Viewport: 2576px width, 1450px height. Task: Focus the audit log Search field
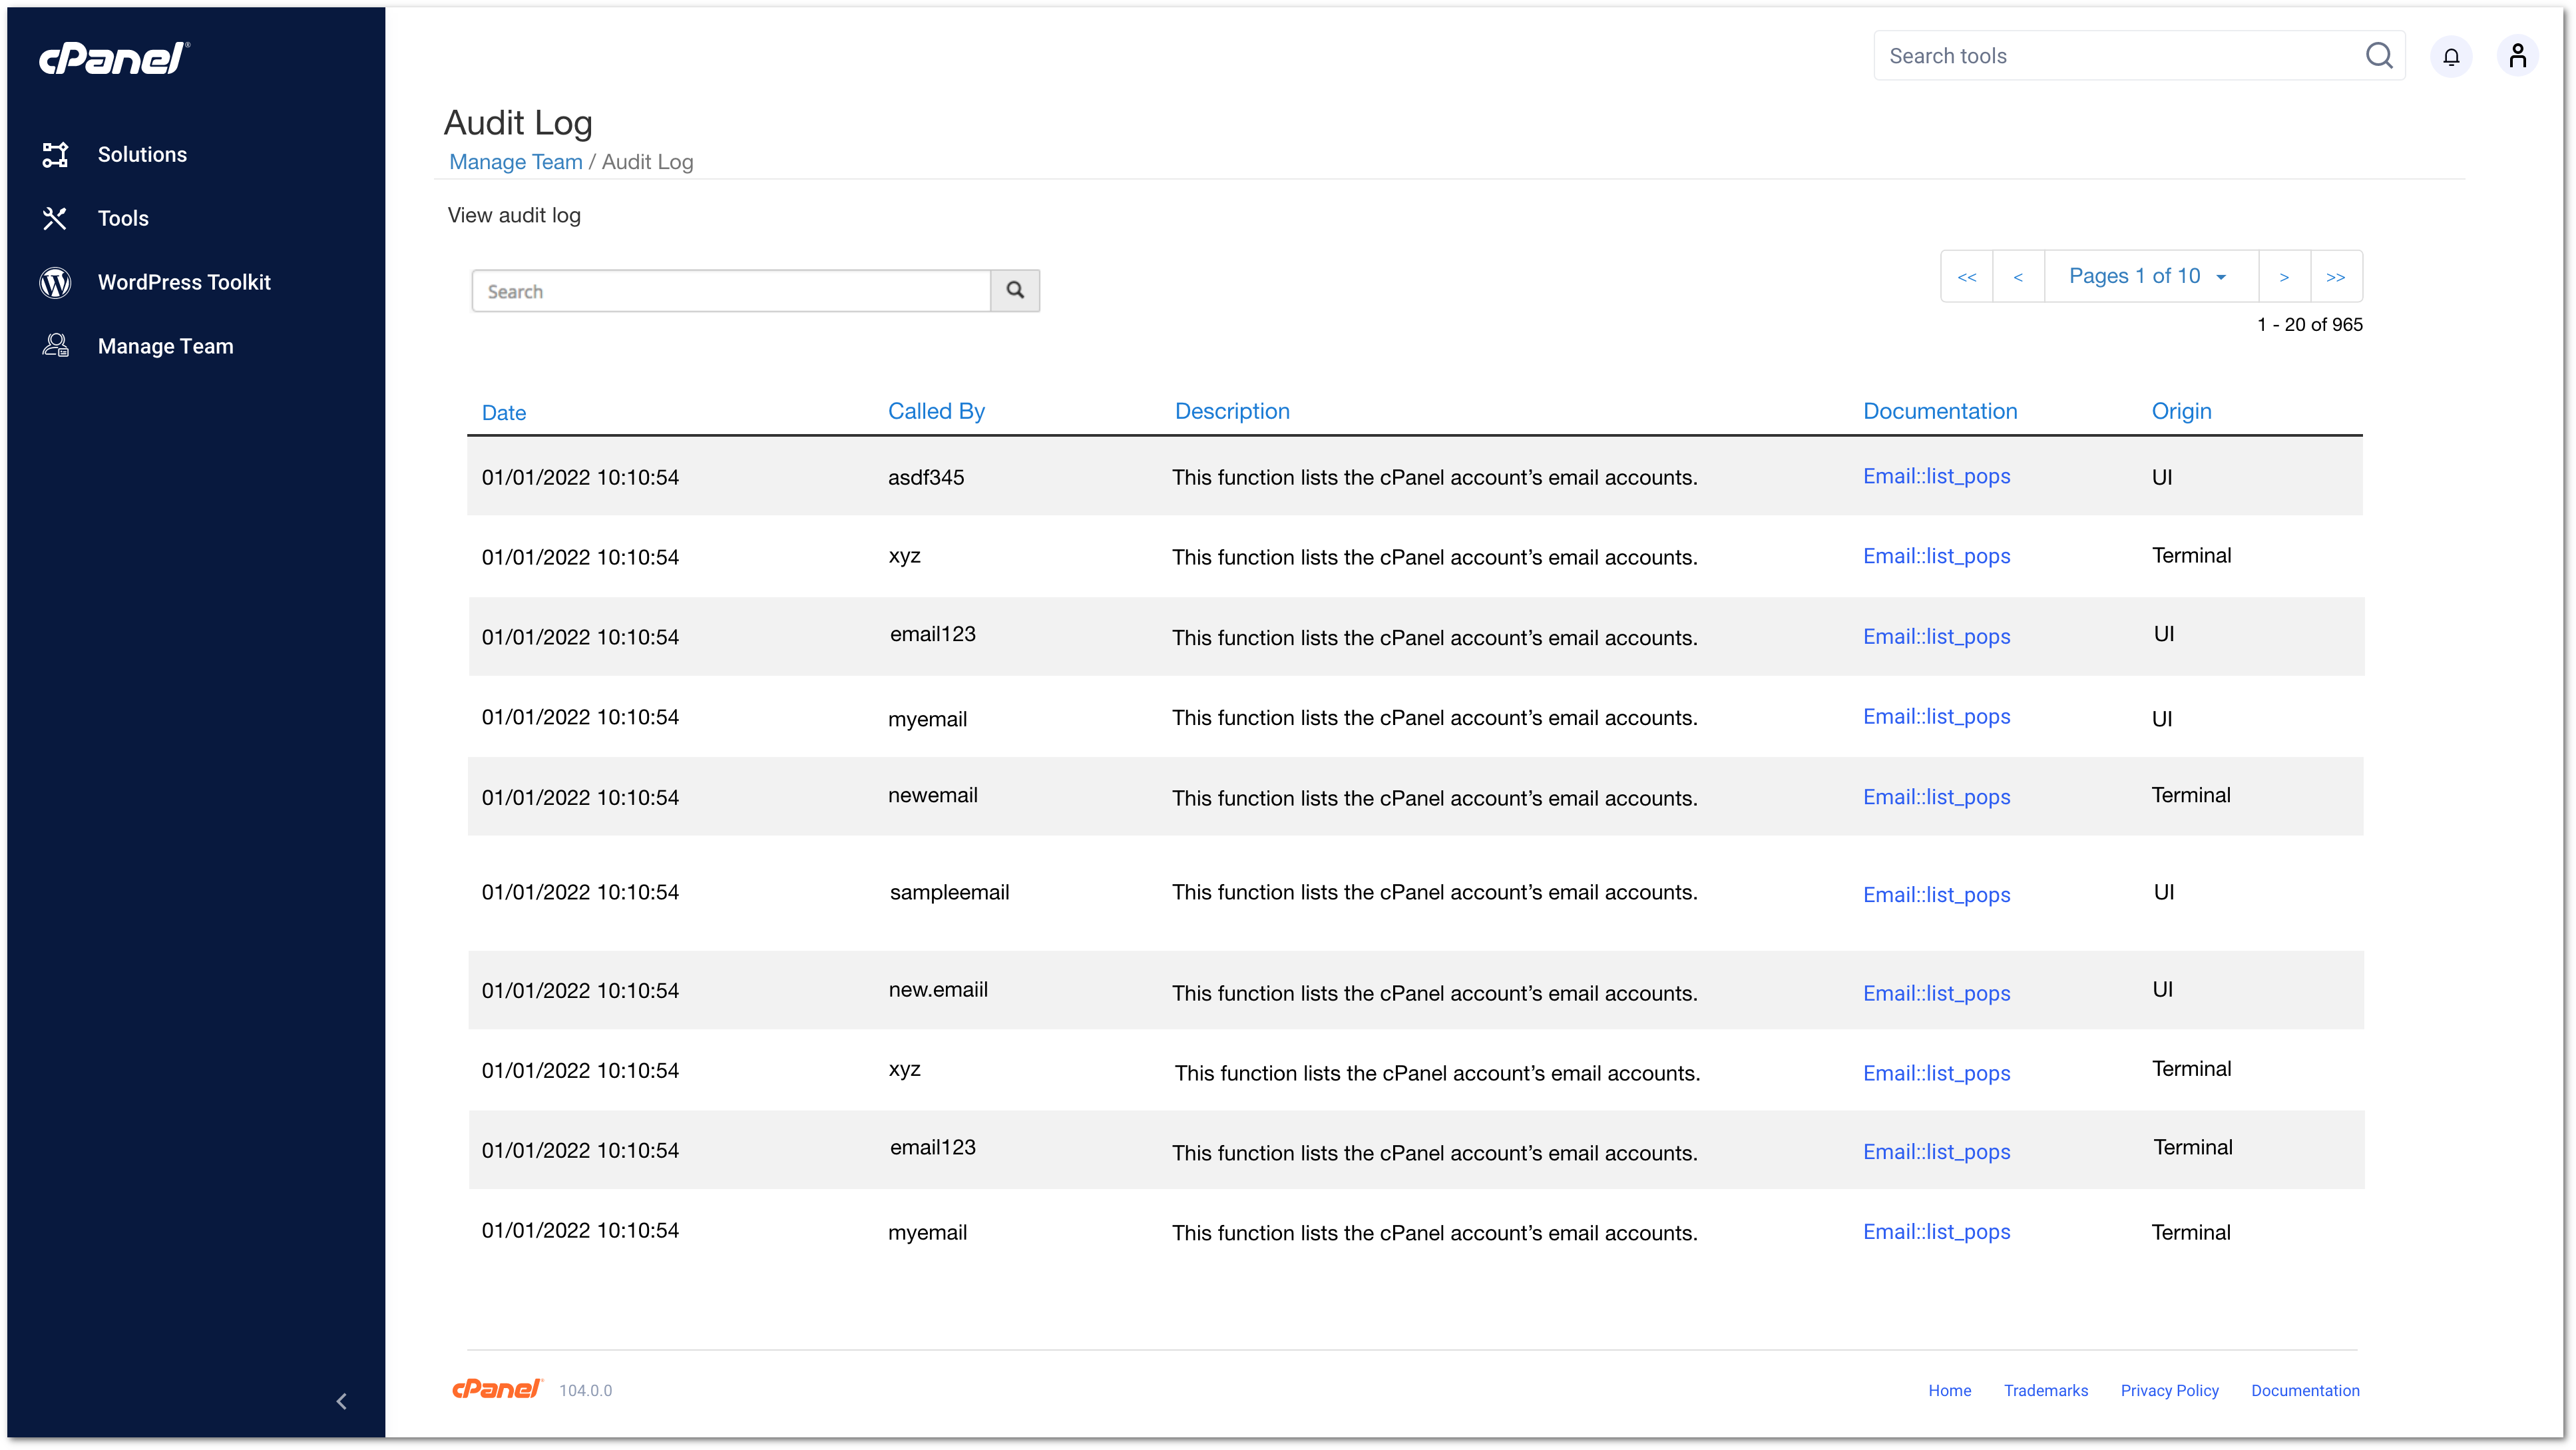[x=731, y=291]
